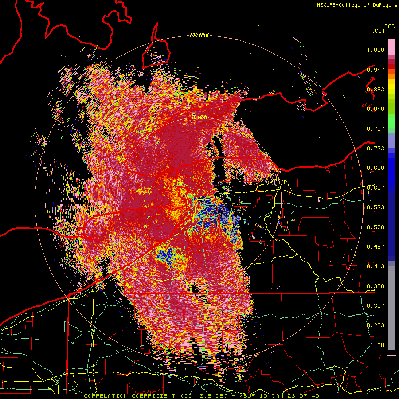The width and height of the screenshot is (399, 399).
Task: Pick the lavender segment of color bar
Action: [x=391, y=141]
